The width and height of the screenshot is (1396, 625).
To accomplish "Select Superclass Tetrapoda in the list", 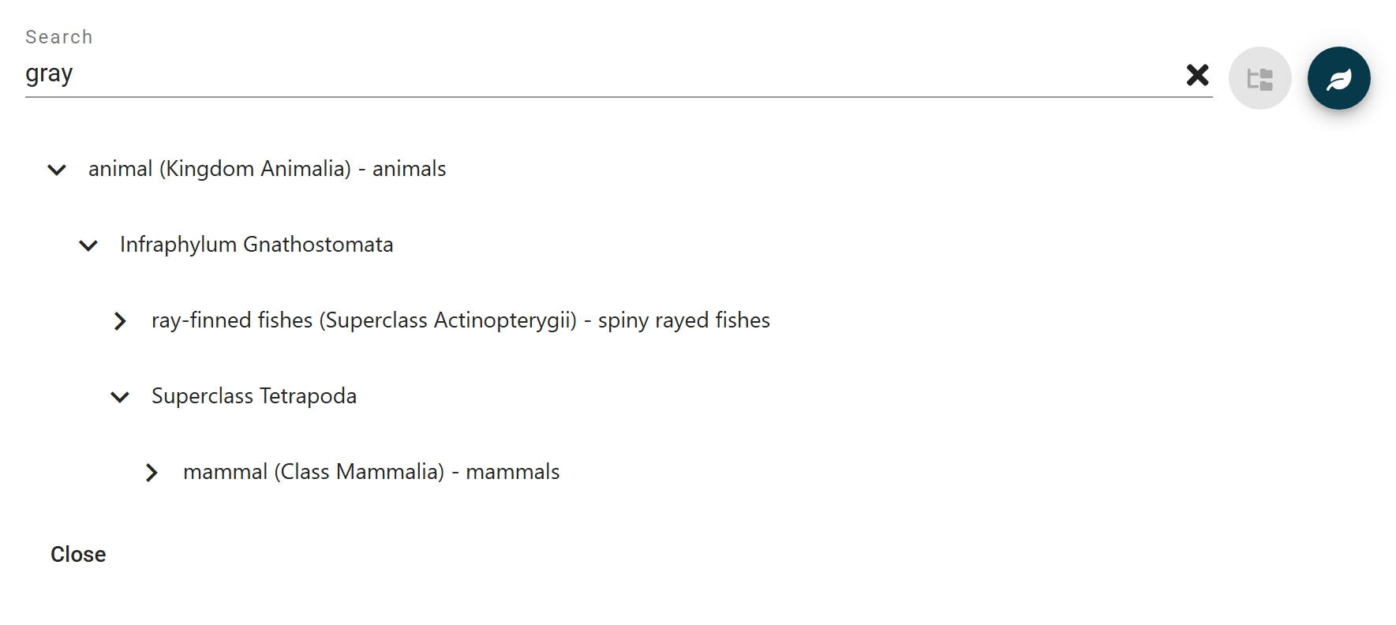I will [255, 396].
